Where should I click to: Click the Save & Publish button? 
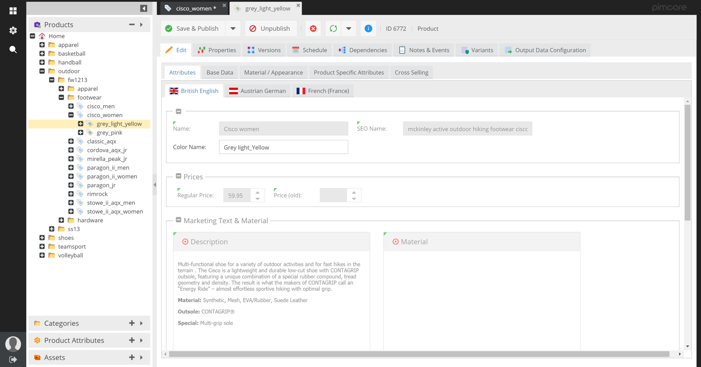[x=192, y=29]
